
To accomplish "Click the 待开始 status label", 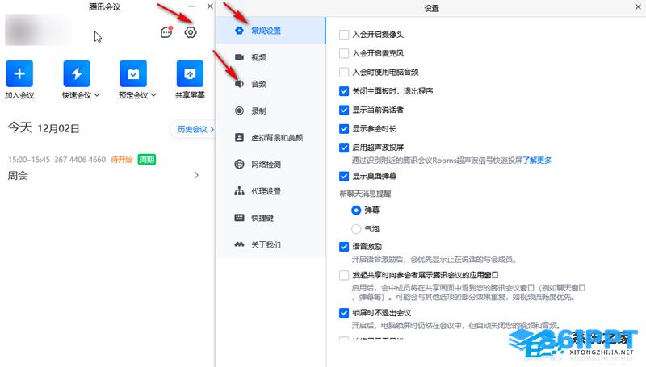I will 122,160.
